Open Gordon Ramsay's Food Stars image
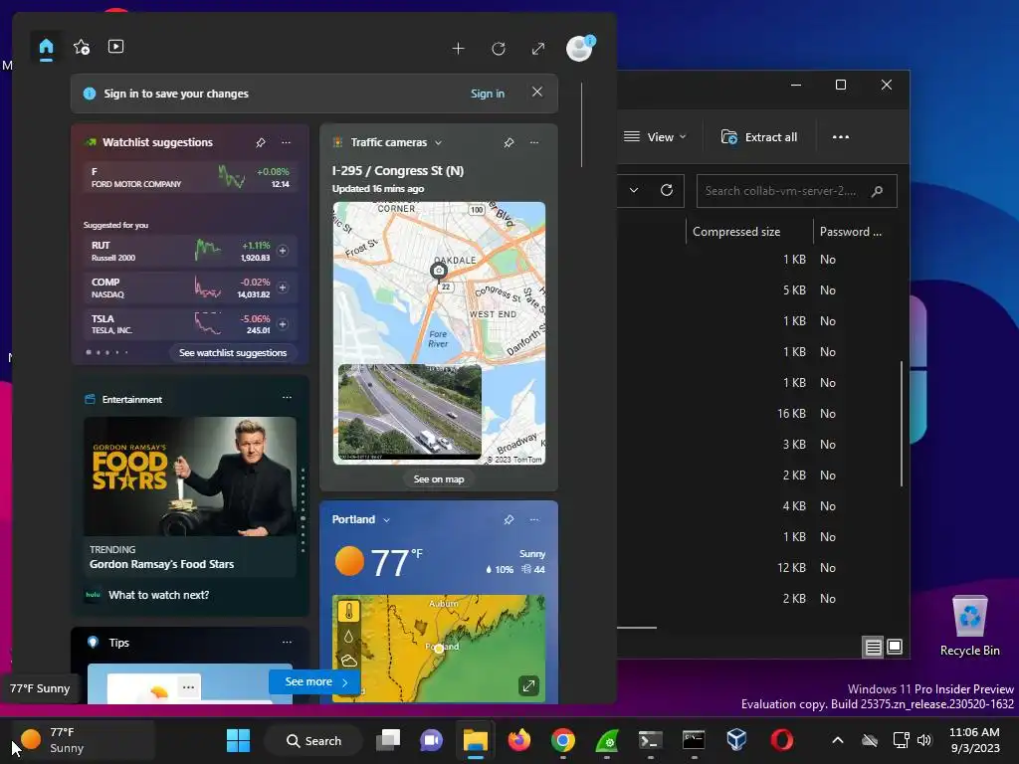Viewport: 1019px width, 764px height. click(190, 477)
